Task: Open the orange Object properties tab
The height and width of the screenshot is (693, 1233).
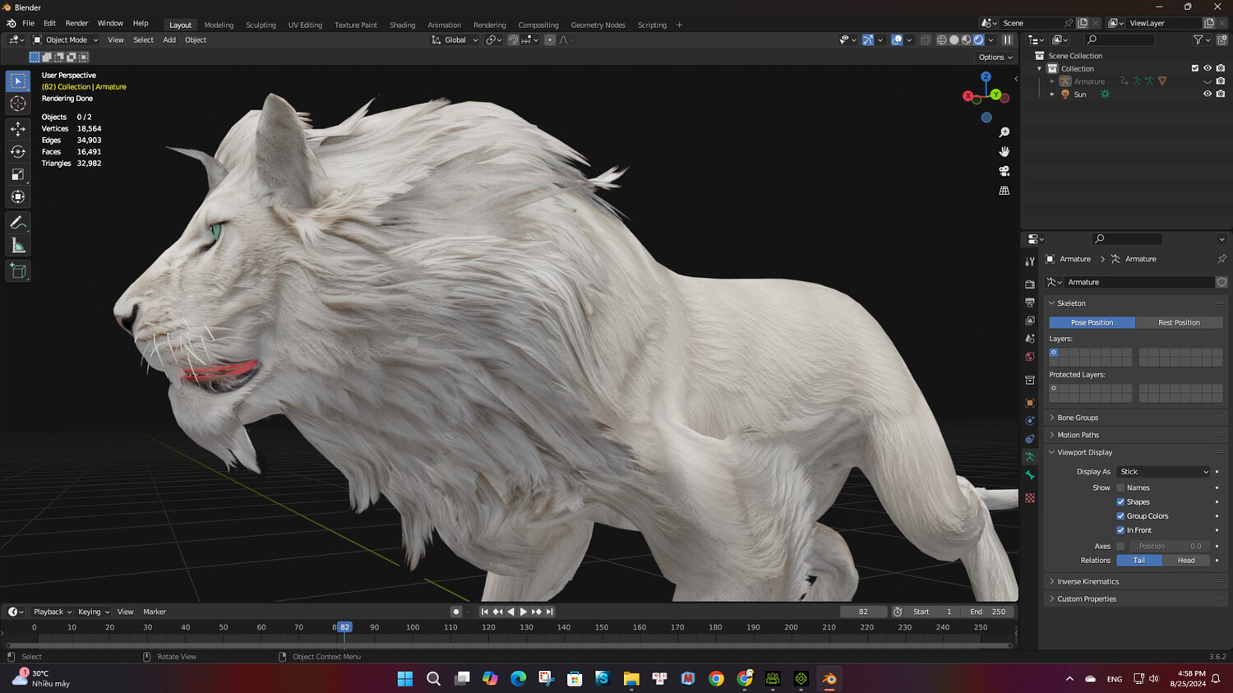Action: click(1030, 403)
